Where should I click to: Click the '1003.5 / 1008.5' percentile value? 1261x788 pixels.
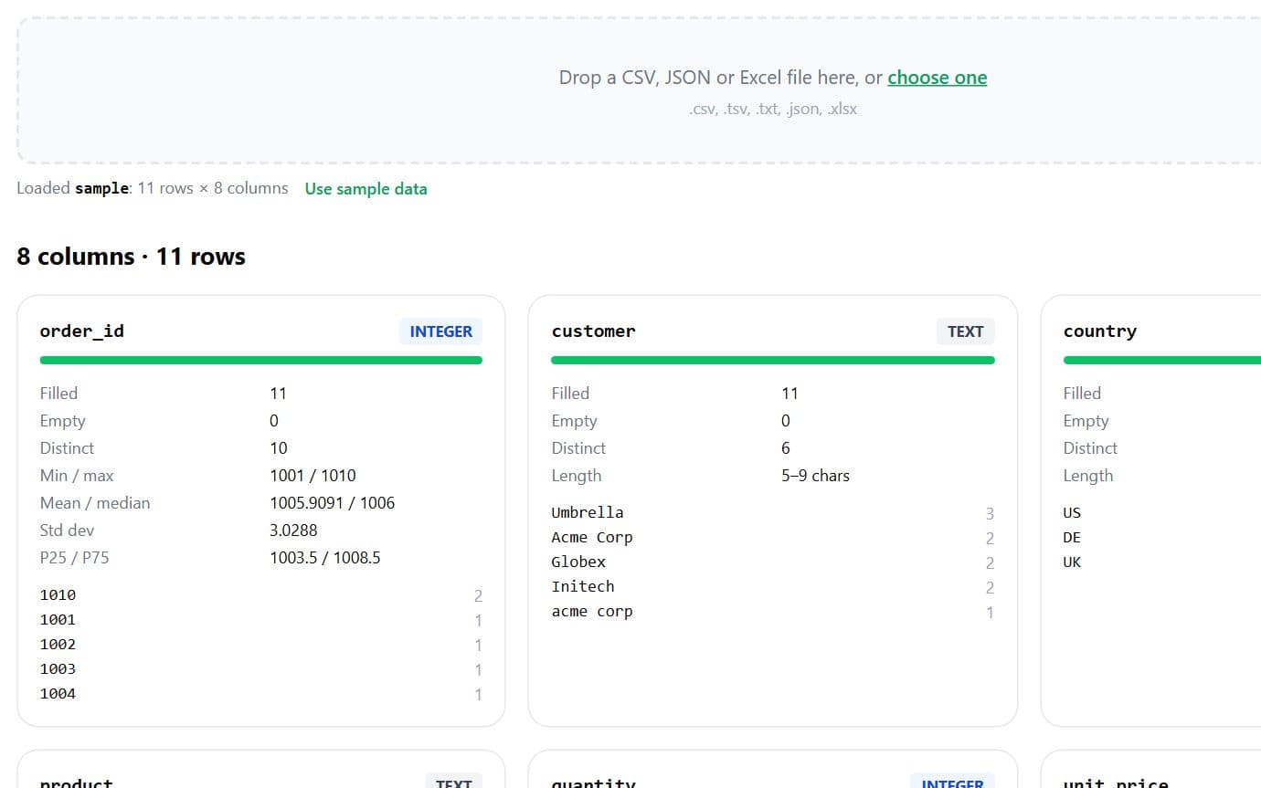point(324,558)
